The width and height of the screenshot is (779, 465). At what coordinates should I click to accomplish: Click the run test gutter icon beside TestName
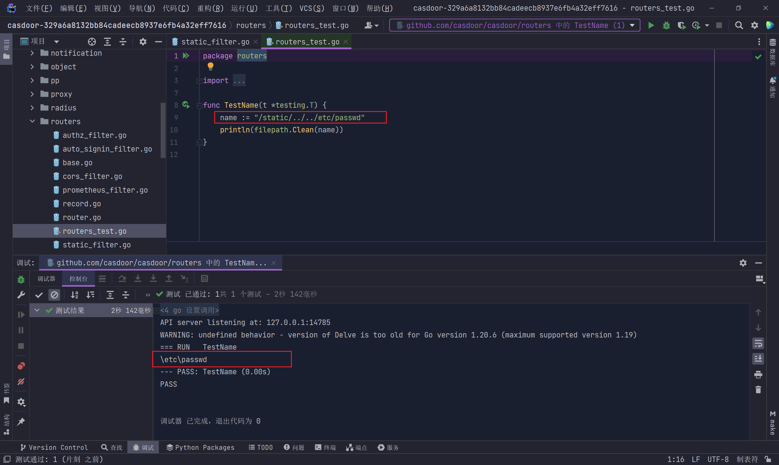pyautogui.click(x=186, y=105)
